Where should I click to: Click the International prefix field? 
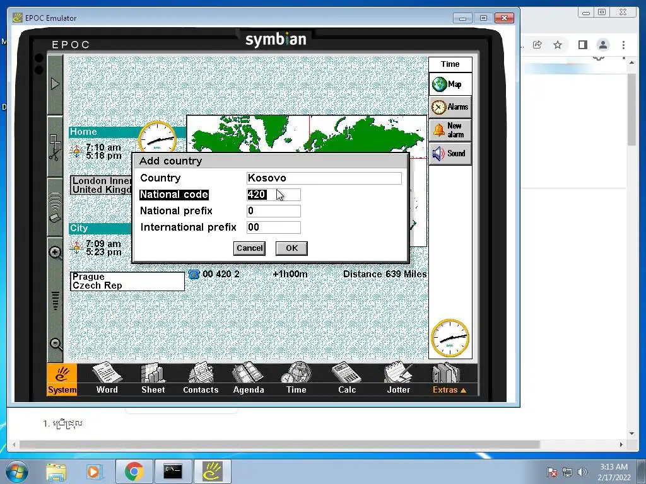coord(274,228)
